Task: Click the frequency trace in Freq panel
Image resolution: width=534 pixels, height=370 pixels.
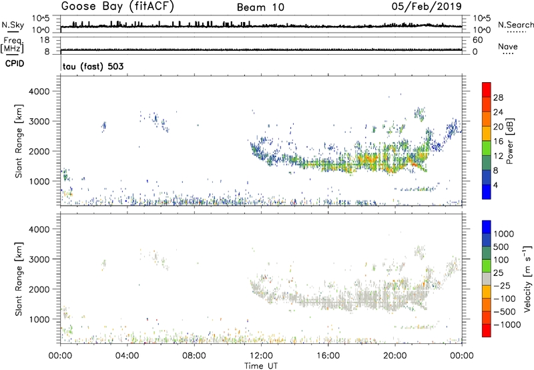Action: coord(261,49)
